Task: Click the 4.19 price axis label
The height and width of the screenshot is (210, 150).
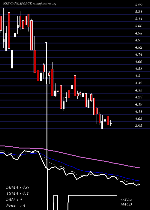Action: click(x=139, y=104)
